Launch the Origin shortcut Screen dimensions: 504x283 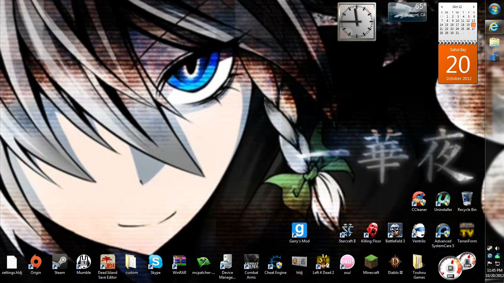(x=36, y=265)
